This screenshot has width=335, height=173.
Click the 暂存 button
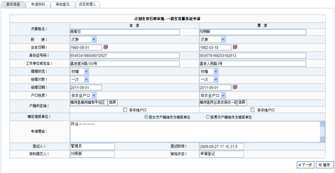(324, 165)
